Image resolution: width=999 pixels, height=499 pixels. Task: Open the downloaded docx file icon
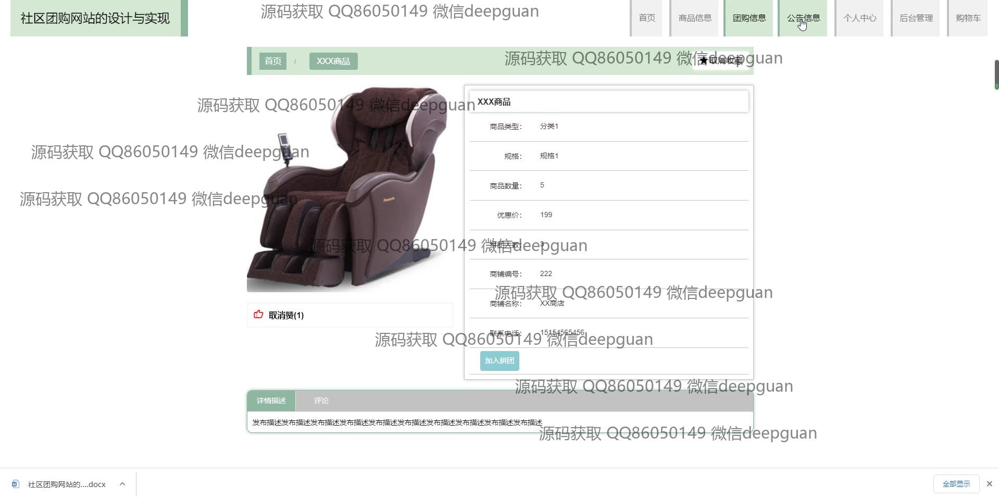click(16, 484)
